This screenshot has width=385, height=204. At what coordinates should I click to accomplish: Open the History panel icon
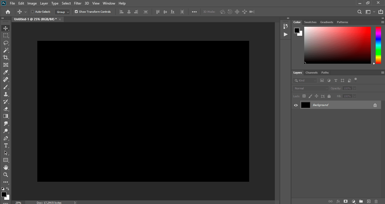(286, 26)
